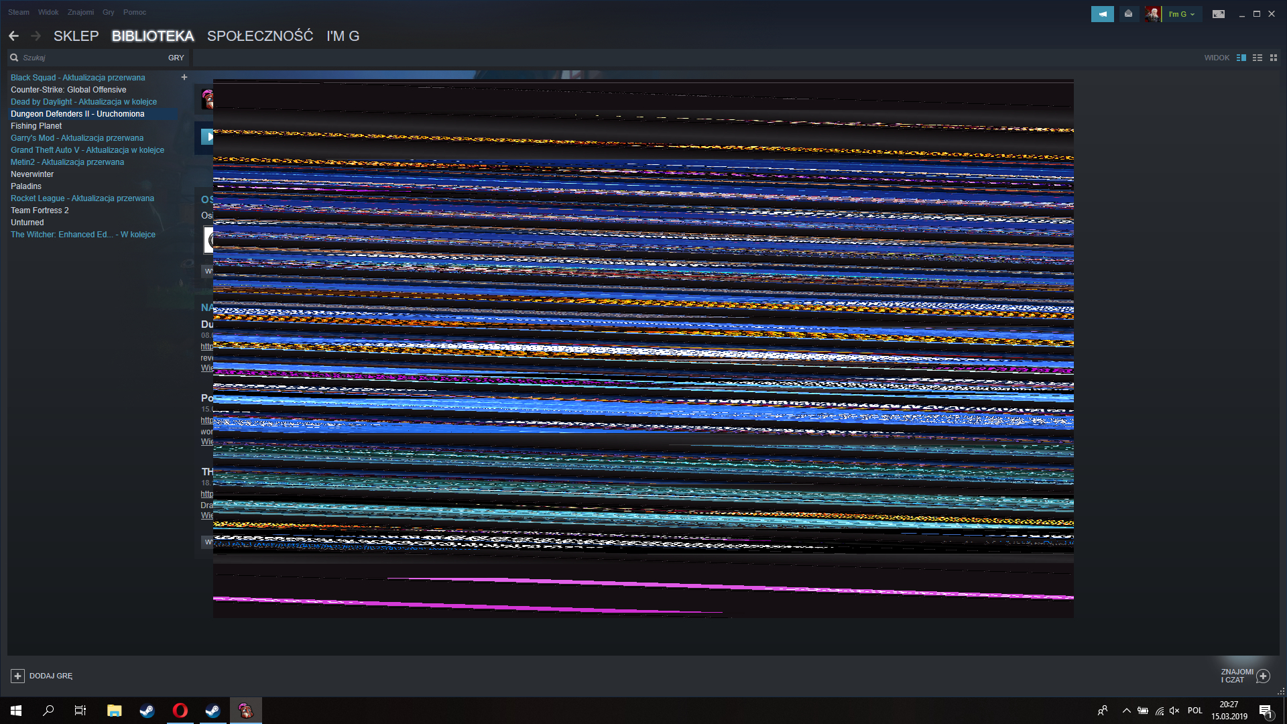Click the friends chat plus circle icon
This screenshot has height=724, width=1287.
1263,676
